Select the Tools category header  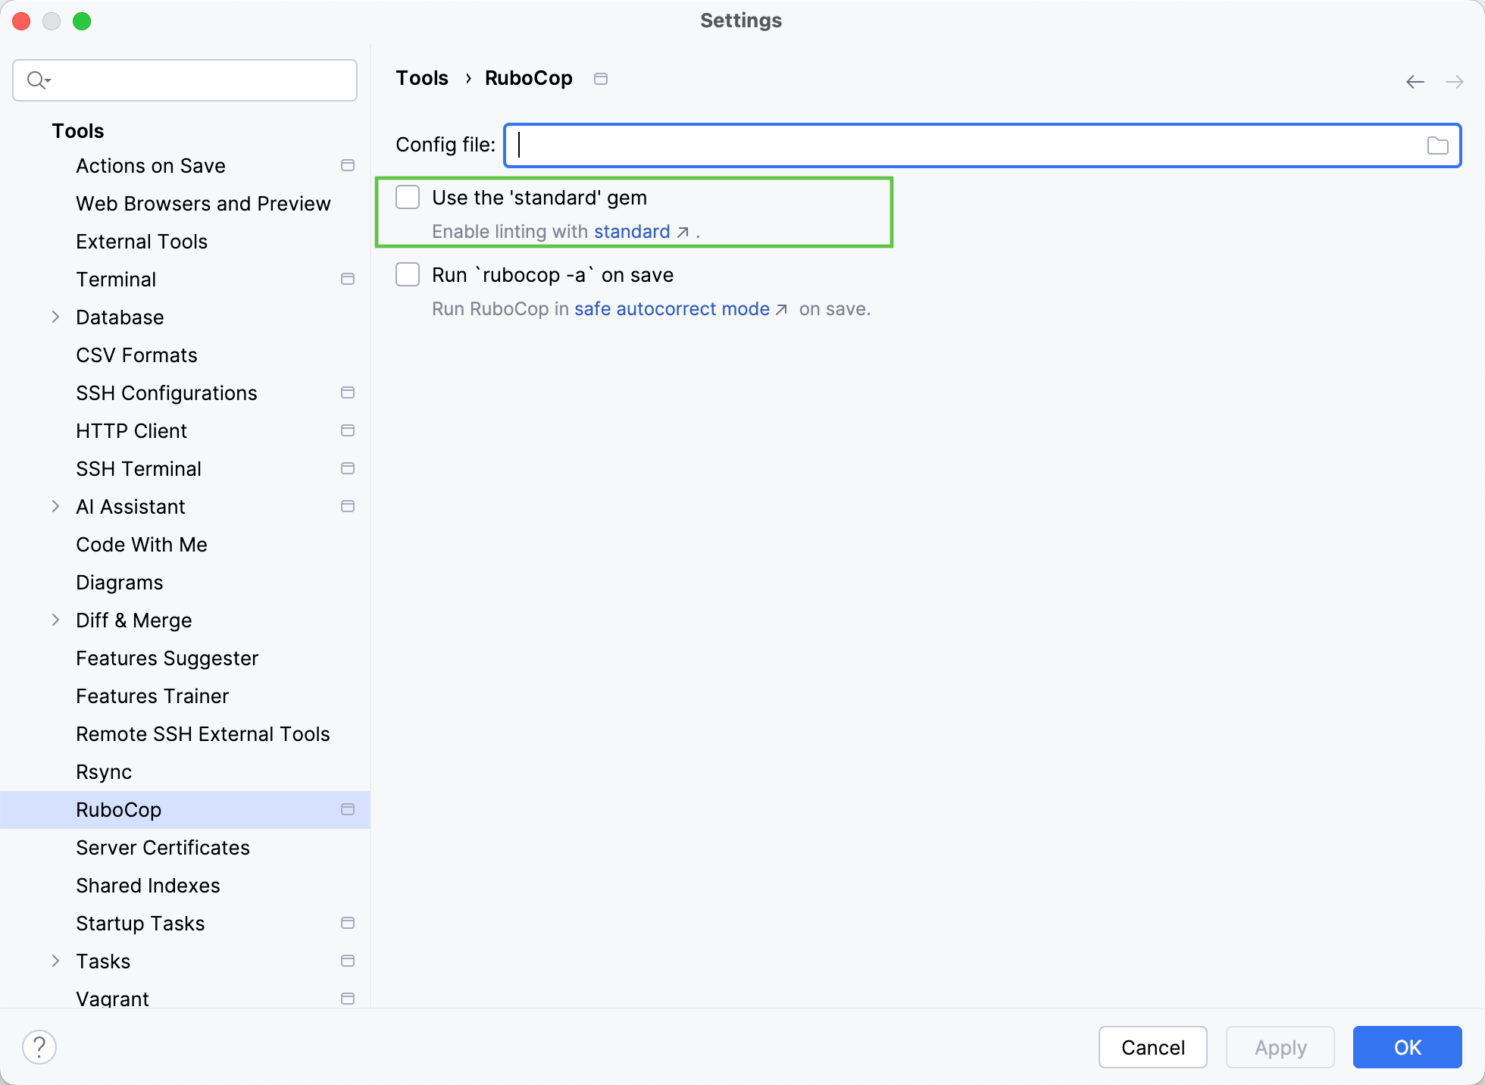tap(78, 130)
